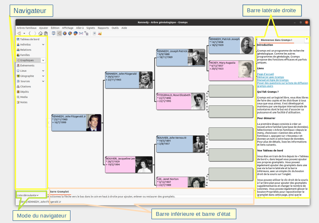319x223 pixels.
Task: Open the gramplet menu arrow in right sidebar
Action: (x=307, y=39)
